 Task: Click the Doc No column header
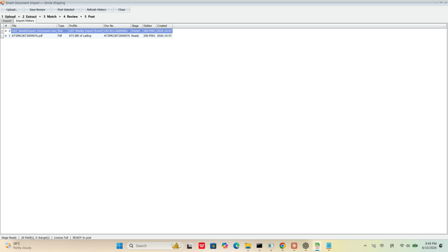click(x=117, y=26)
